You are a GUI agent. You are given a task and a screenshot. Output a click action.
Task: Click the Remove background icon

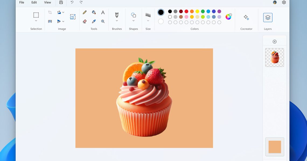click(50, 21)
